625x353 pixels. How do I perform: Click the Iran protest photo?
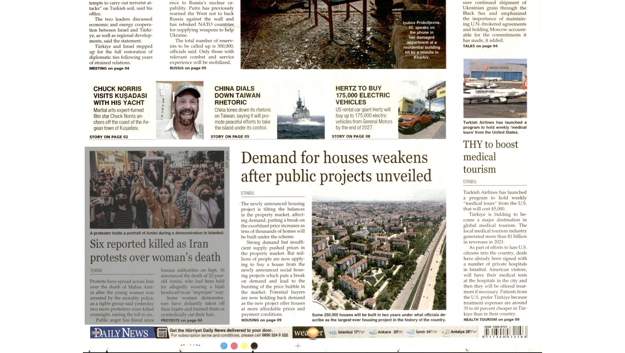point(157,189)
